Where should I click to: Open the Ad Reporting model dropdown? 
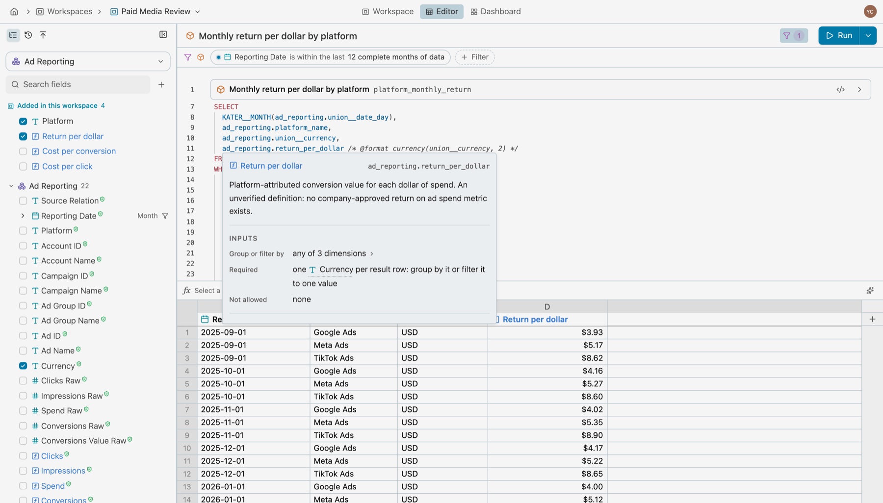tap(88, 61)
